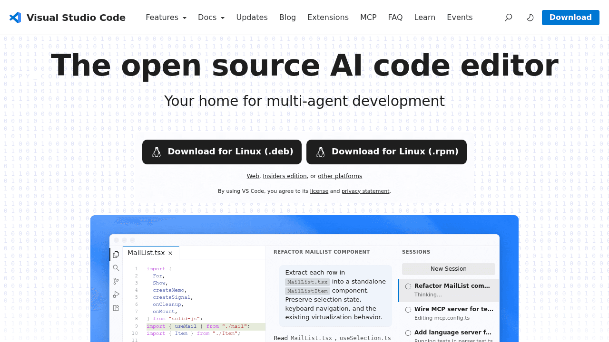Image resolution: width=609 pixels, height=342 pixels.
Task: Click Download for Linux (.deb) button
Action: pyautogui.click(x=222, y=152)
